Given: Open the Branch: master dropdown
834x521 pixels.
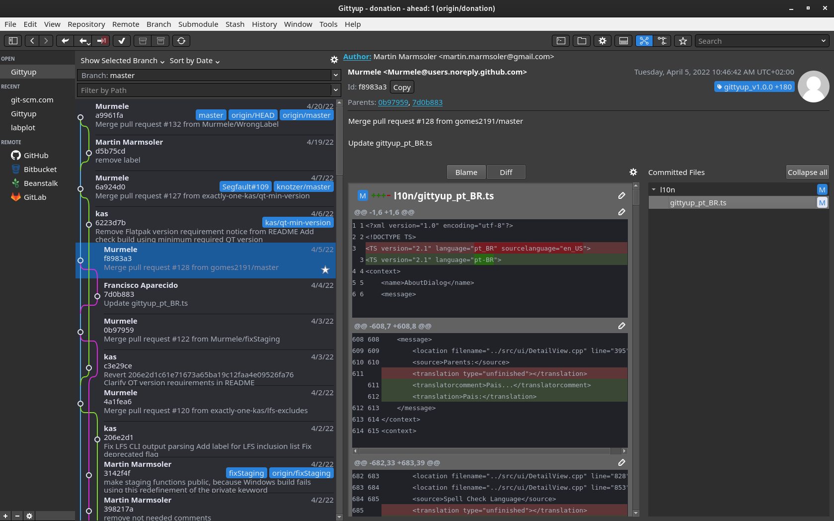Looking at the screenshot, I should [209, 75].
